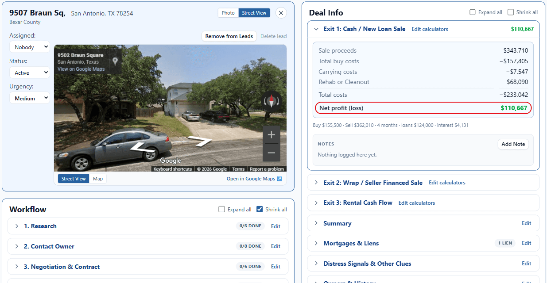Click the Street View compass icon
The height and width of the screenshot is (283, 547).
point(271,101)
